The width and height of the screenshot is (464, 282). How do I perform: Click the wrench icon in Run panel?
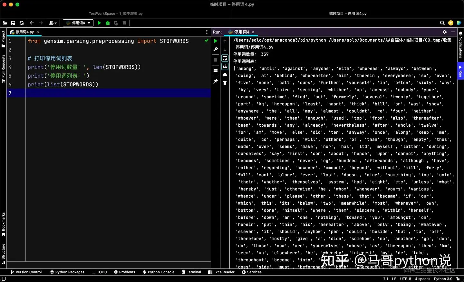tap(216, 49)
